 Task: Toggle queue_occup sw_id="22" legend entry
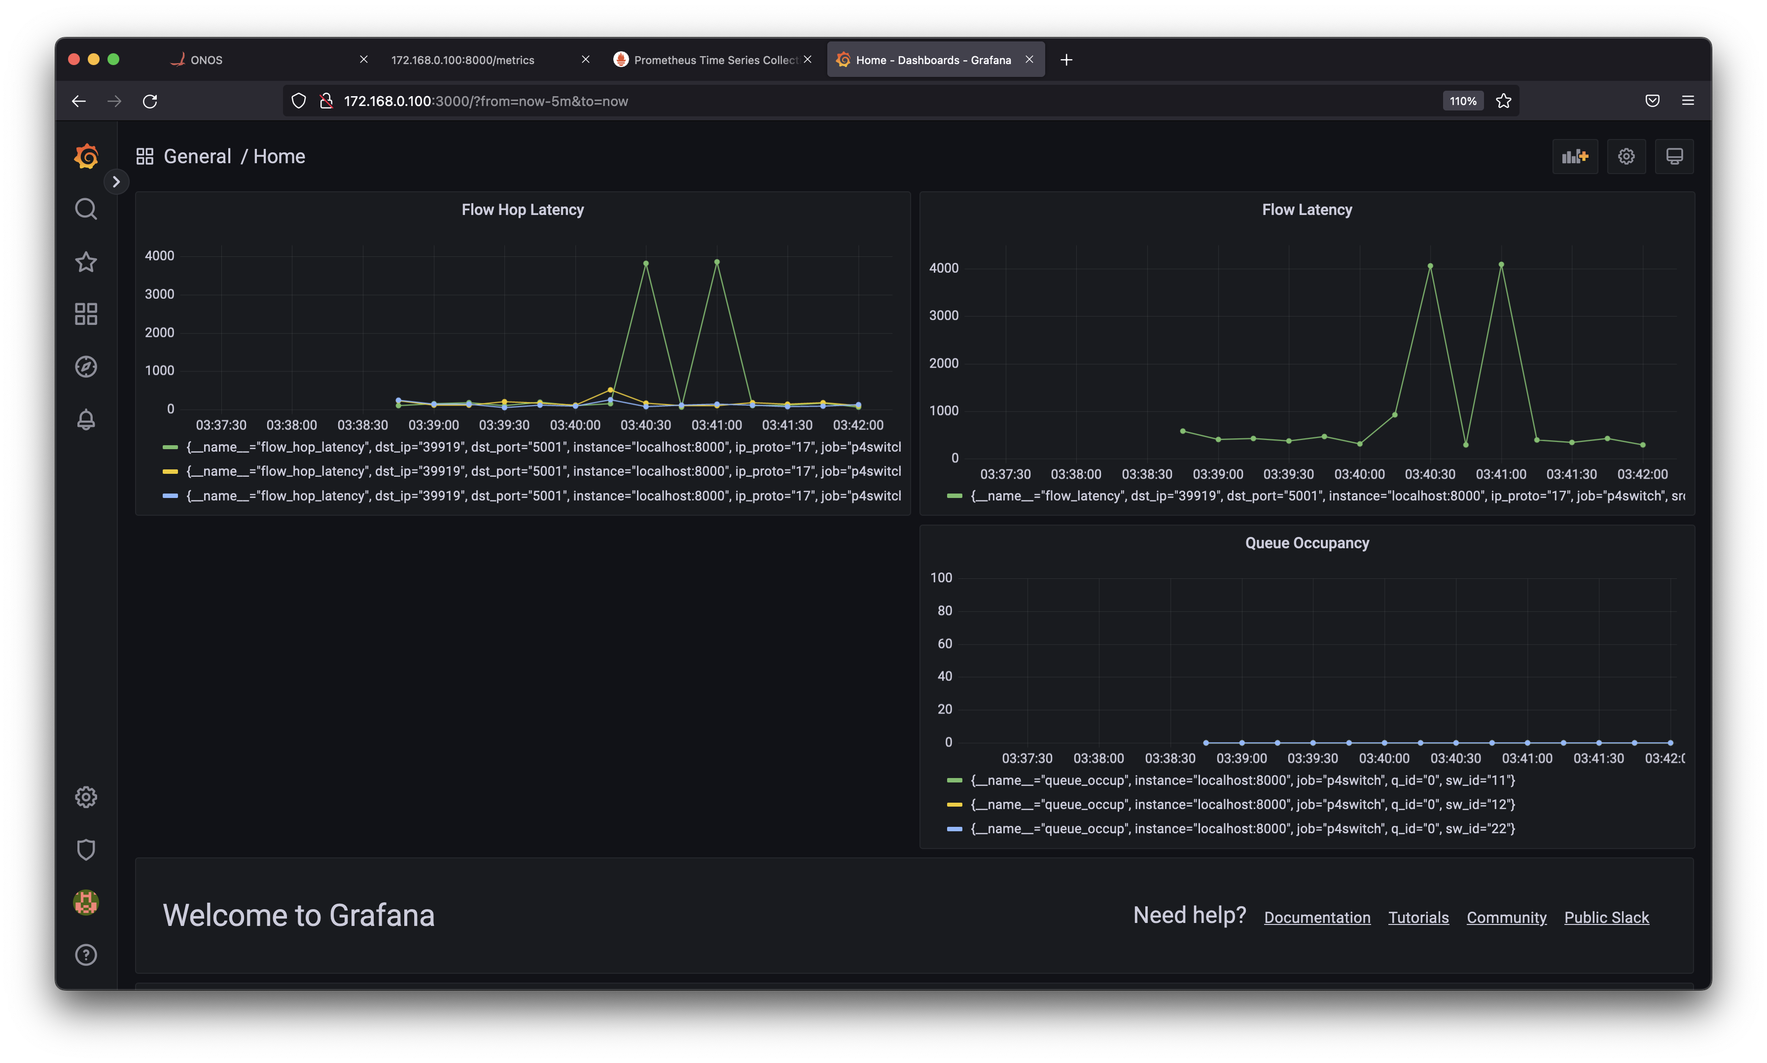(1243, 829)
